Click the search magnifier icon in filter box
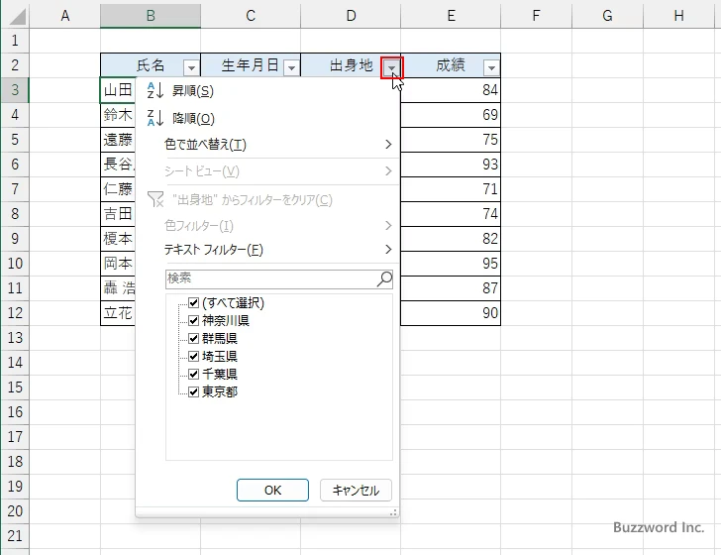721x555 pixels. pyautogui.click(x=384, y=279)
